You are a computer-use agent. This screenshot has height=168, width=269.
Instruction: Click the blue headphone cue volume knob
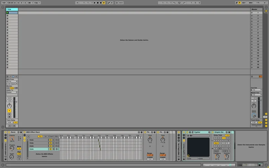(x=254, y=116)
